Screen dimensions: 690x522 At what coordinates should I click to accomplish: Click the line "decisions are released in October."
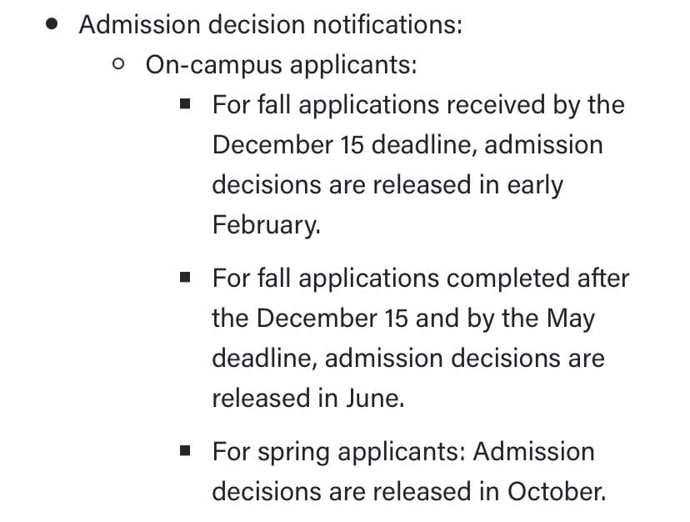click(408, 491)
